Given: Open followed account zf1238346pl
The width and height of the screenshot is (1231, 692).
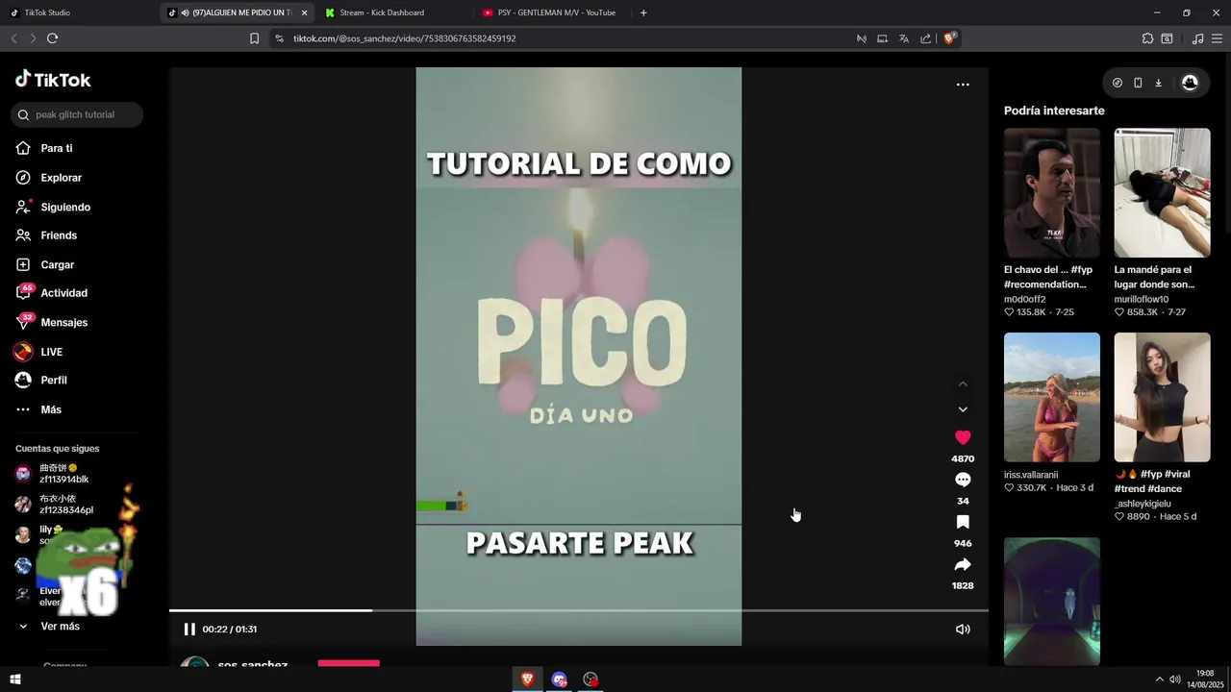Looking at the screenshot, I should coord(65,505).
